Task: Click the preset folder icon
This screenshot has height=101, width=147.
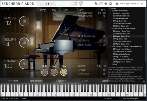Action: click(117, 4)
